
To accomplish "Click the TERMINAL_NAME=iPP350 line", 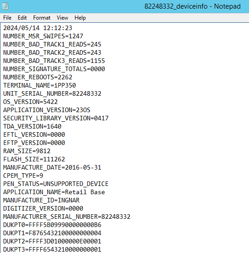I will [x=40, y=85].
